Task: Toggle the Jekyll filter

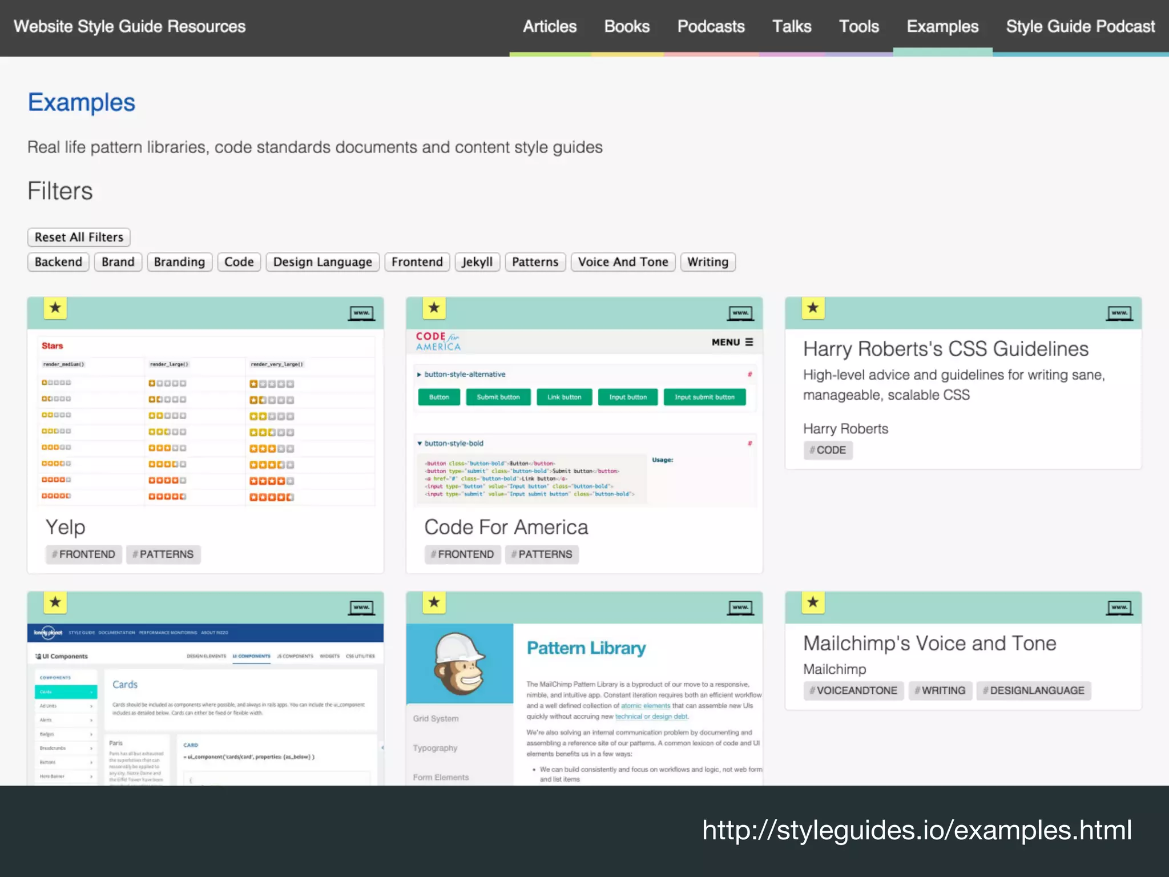Action: [477, 262]
